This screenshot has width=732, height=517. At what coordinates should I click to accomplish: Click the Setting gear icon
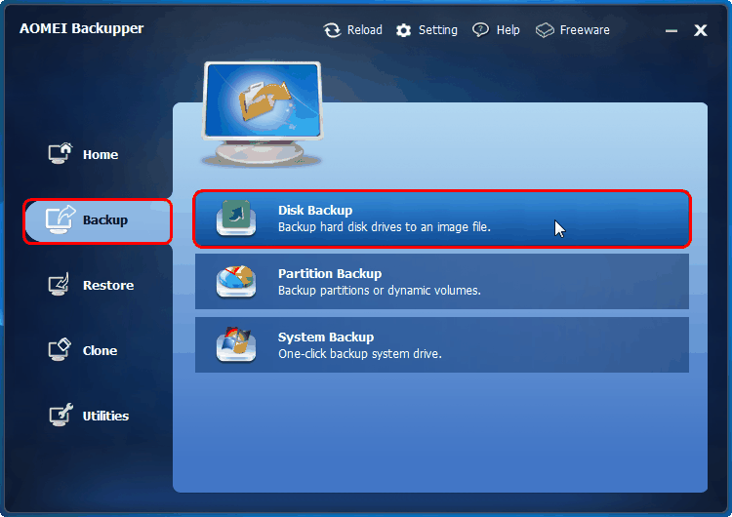(403, 30)
